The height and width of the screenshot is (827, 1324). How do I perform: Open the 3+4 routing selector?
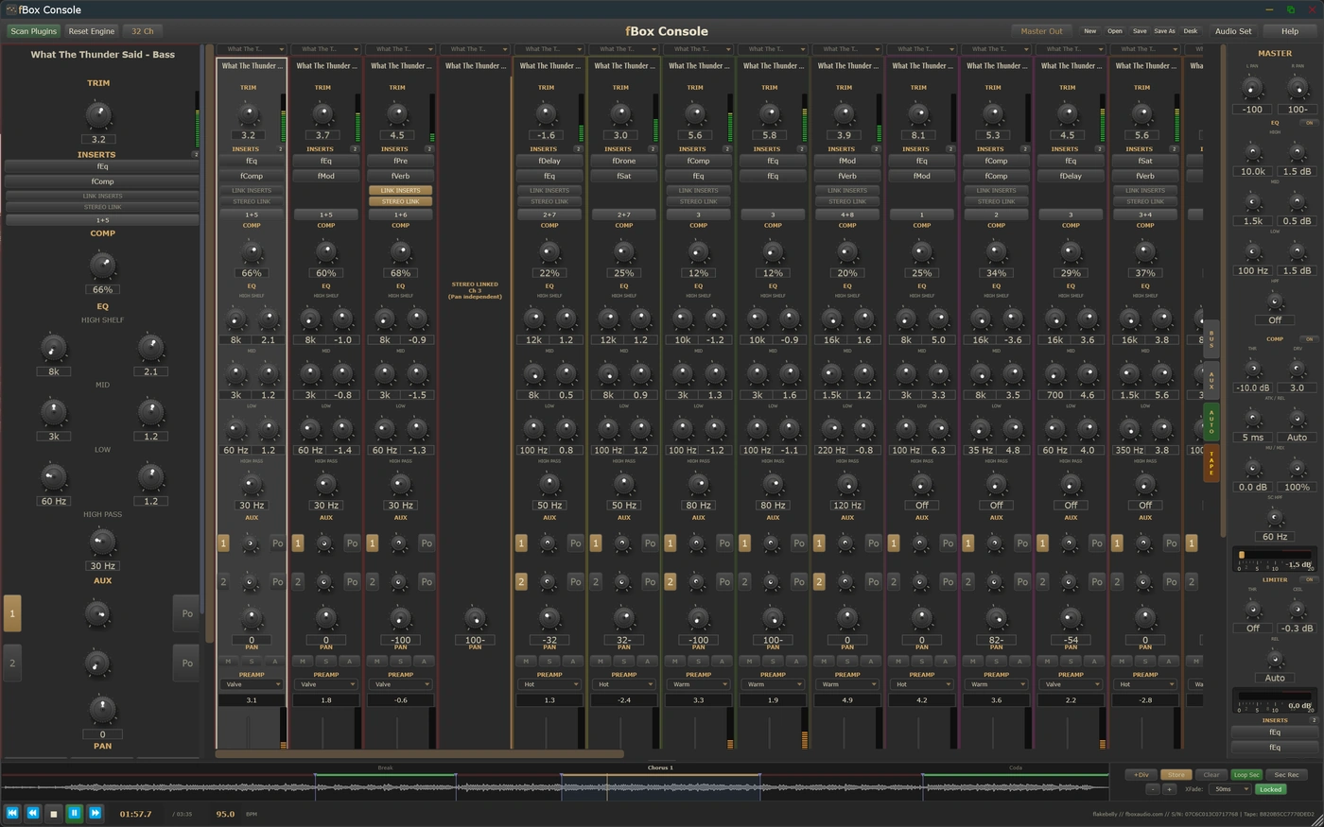click(x=1145, y=215)
